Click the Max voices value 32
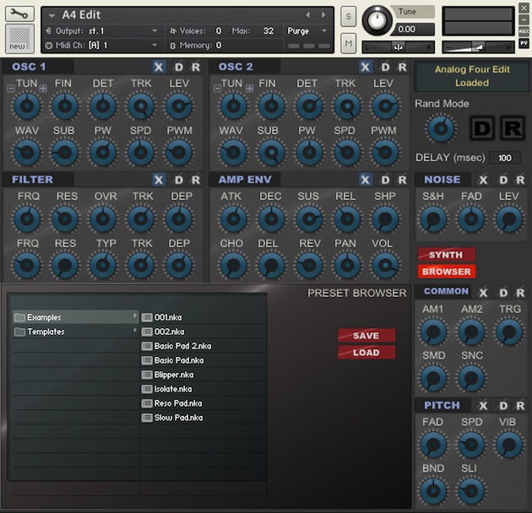This screenshot has height=513, width=532. (269, 31)
